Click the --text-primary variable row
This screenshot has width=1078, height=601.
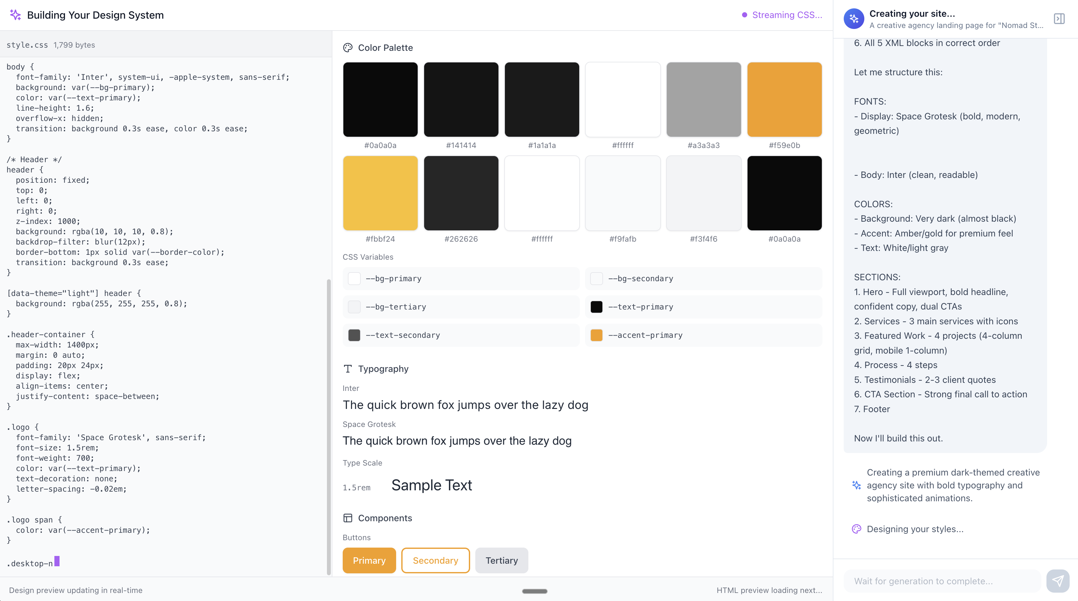(703, 307)
